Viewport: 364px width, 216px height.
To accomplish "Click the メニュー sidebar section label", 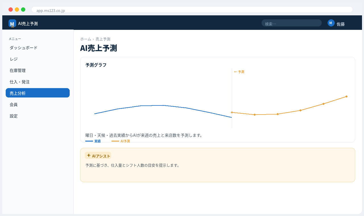I will click(15, 39).
